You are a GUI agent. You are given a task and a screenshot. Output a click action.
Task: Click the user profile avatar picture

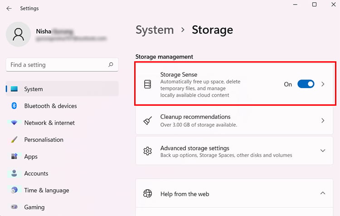18,34
